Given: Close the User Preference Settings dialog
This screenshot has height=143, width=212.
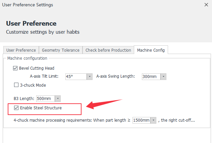Looking at the screenshot, I should coord(206,5).
